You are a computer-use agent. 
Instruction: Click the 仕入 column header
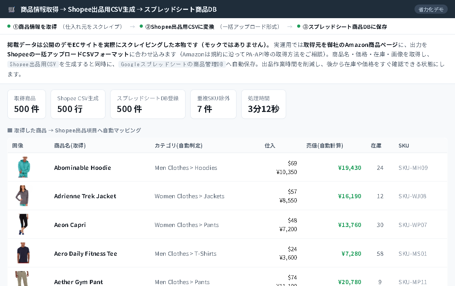click(270, 145)
